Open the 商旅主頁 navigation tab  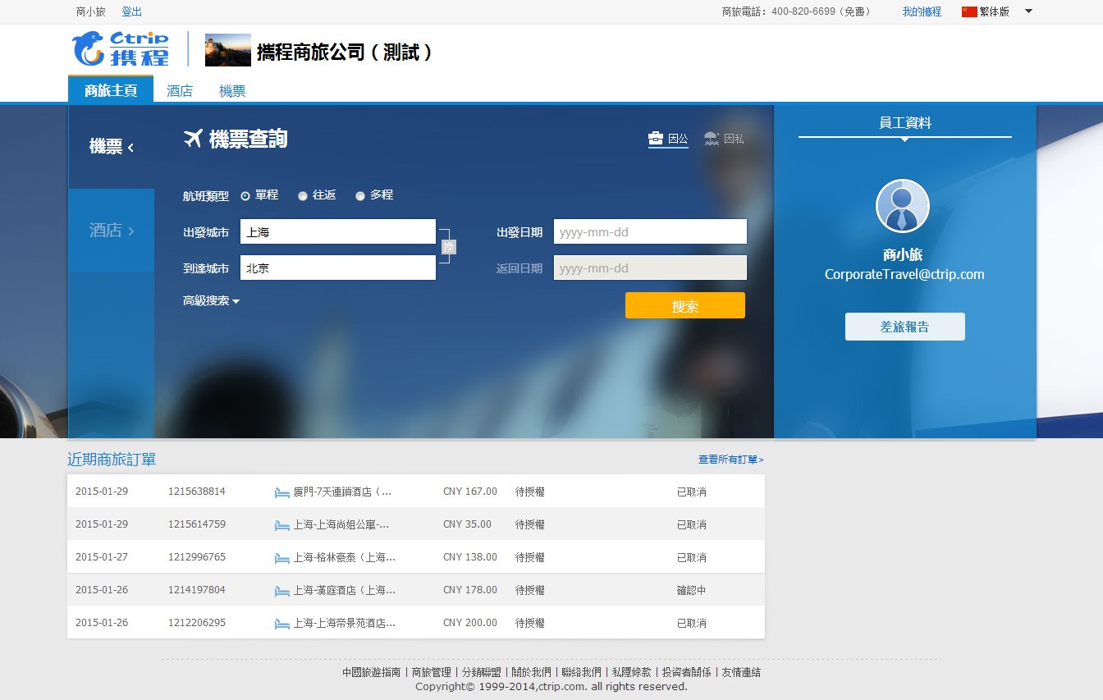(111, 90)
